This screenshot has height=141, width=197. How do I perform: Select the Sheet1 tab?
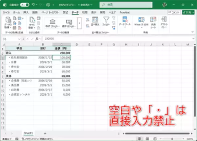[28, 133]
